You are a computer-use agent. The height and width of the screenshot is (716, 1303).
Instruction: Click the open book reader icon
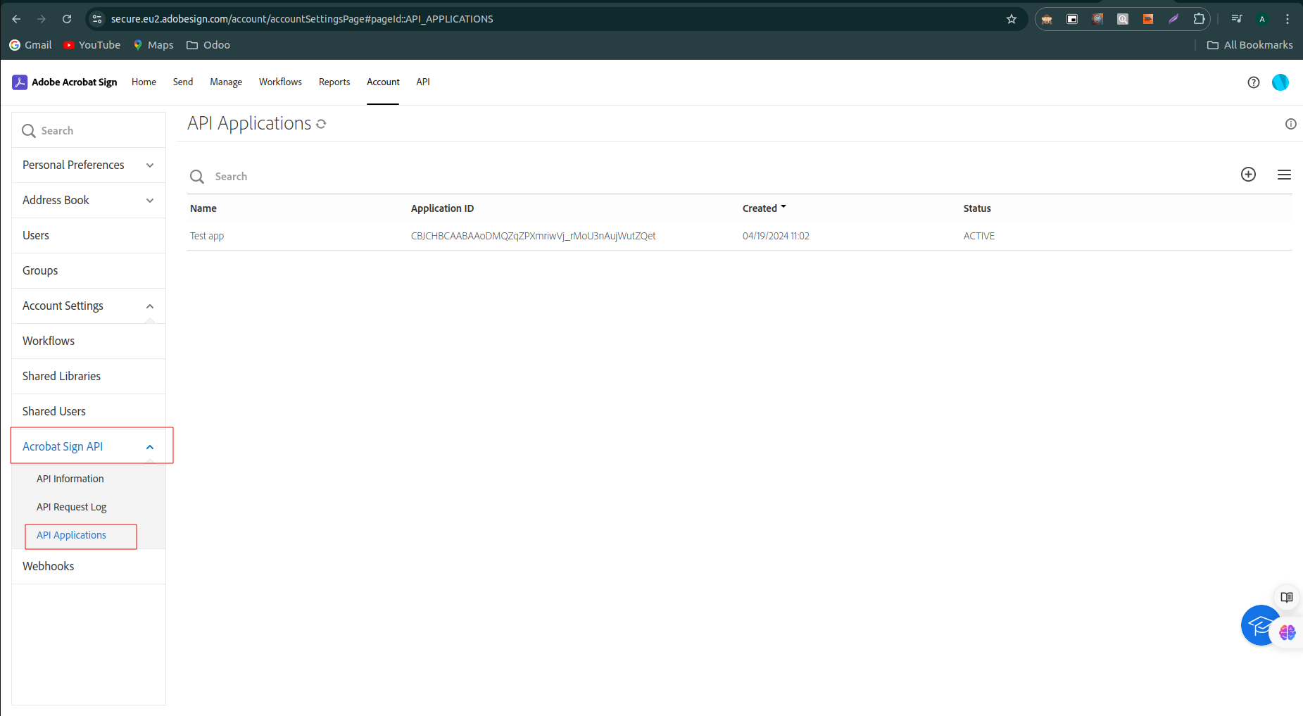tap(1287, 597)
